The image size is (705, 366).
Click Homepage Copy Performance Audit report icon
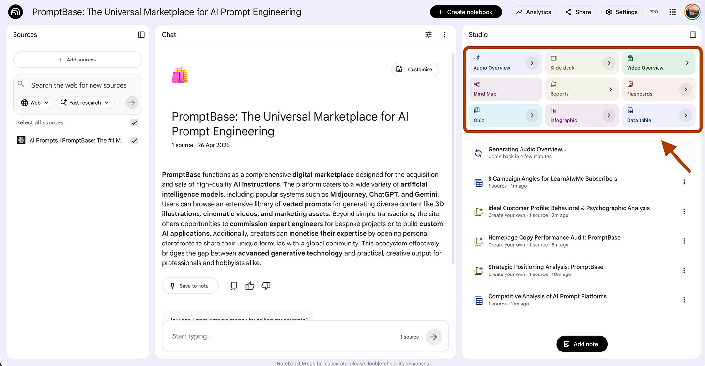click(478, 241)
